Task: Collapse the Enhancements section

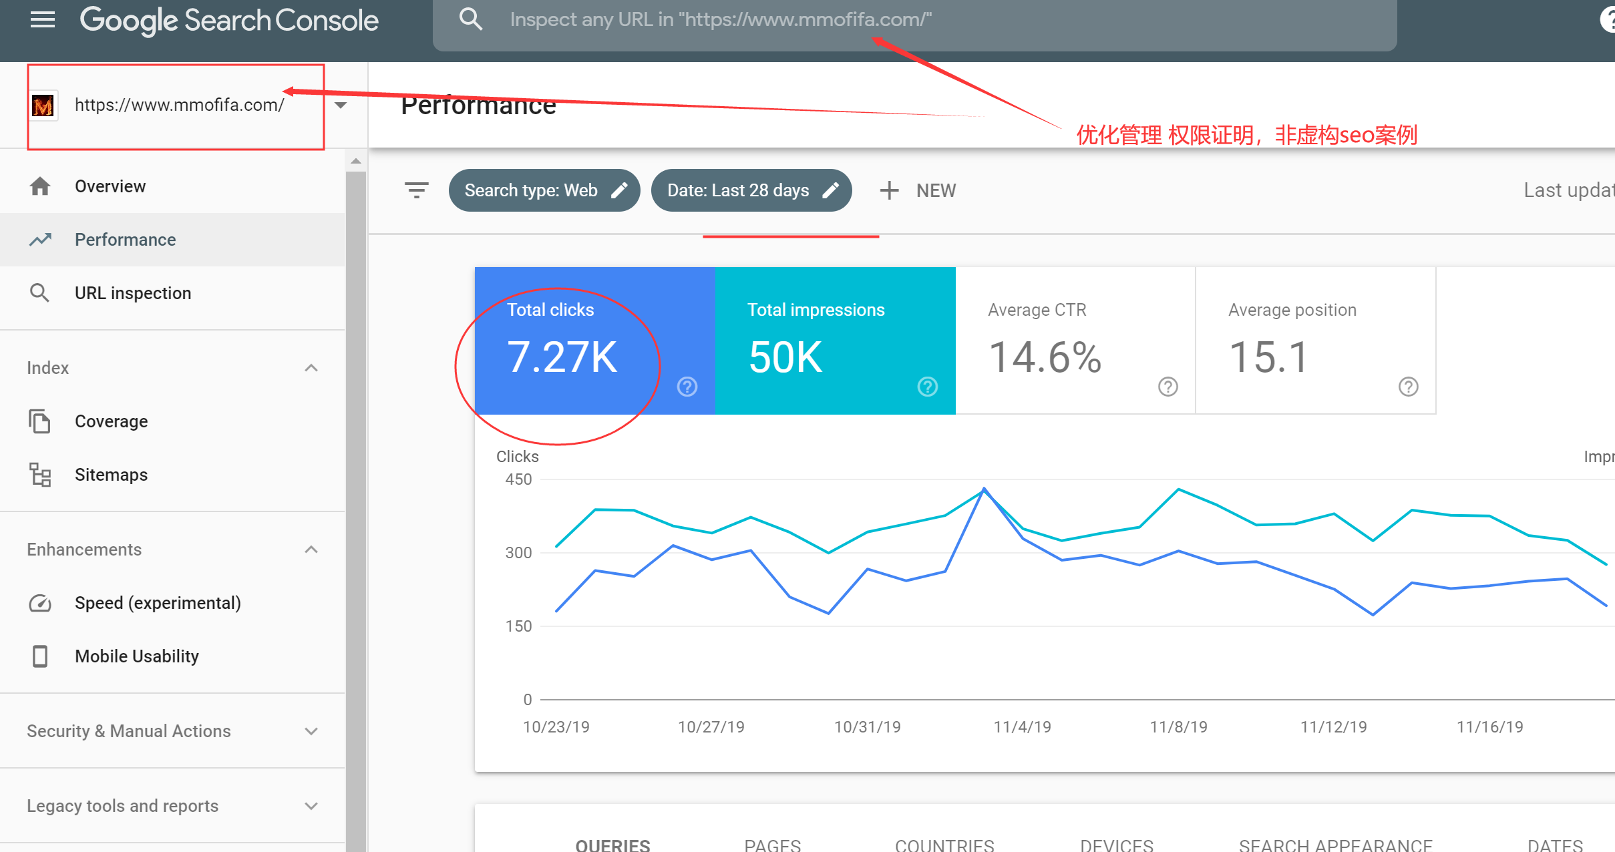Action: (311, 550)
